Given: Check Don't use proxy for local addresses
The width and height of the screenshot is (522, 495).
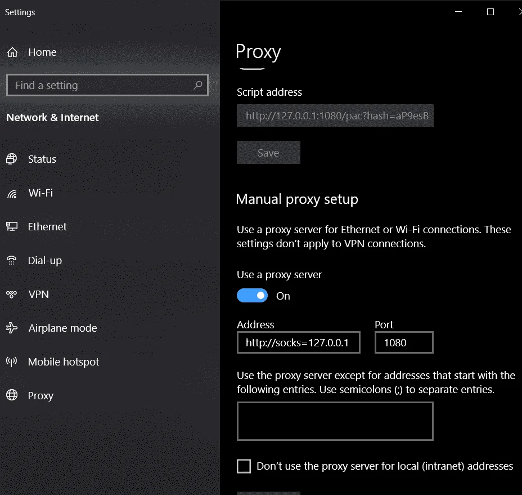Looking at the screenshot, I should 244,466.
